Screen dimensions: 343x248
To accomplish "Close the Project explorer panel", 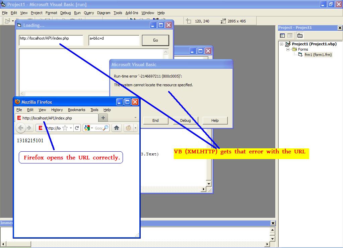I will [x=340, y=28].
